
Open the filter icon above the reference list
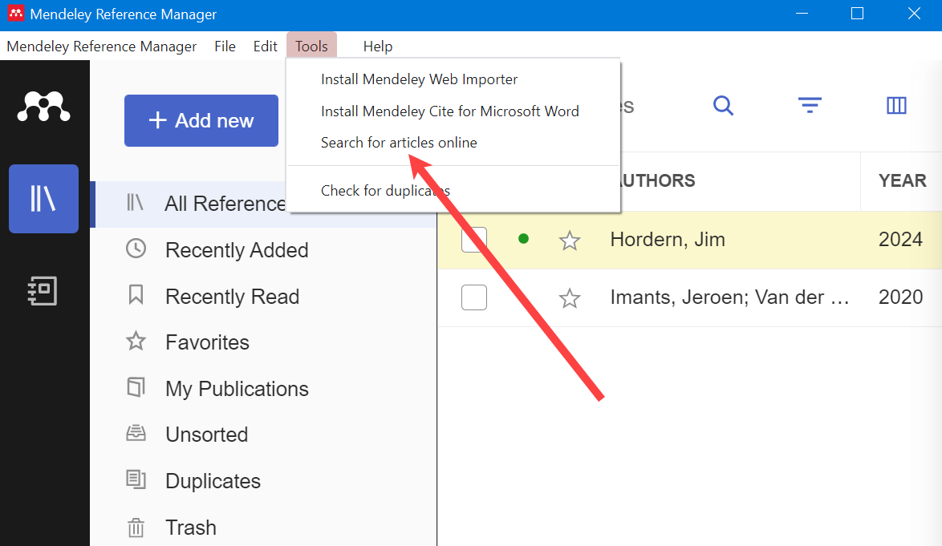coord(810,105)
